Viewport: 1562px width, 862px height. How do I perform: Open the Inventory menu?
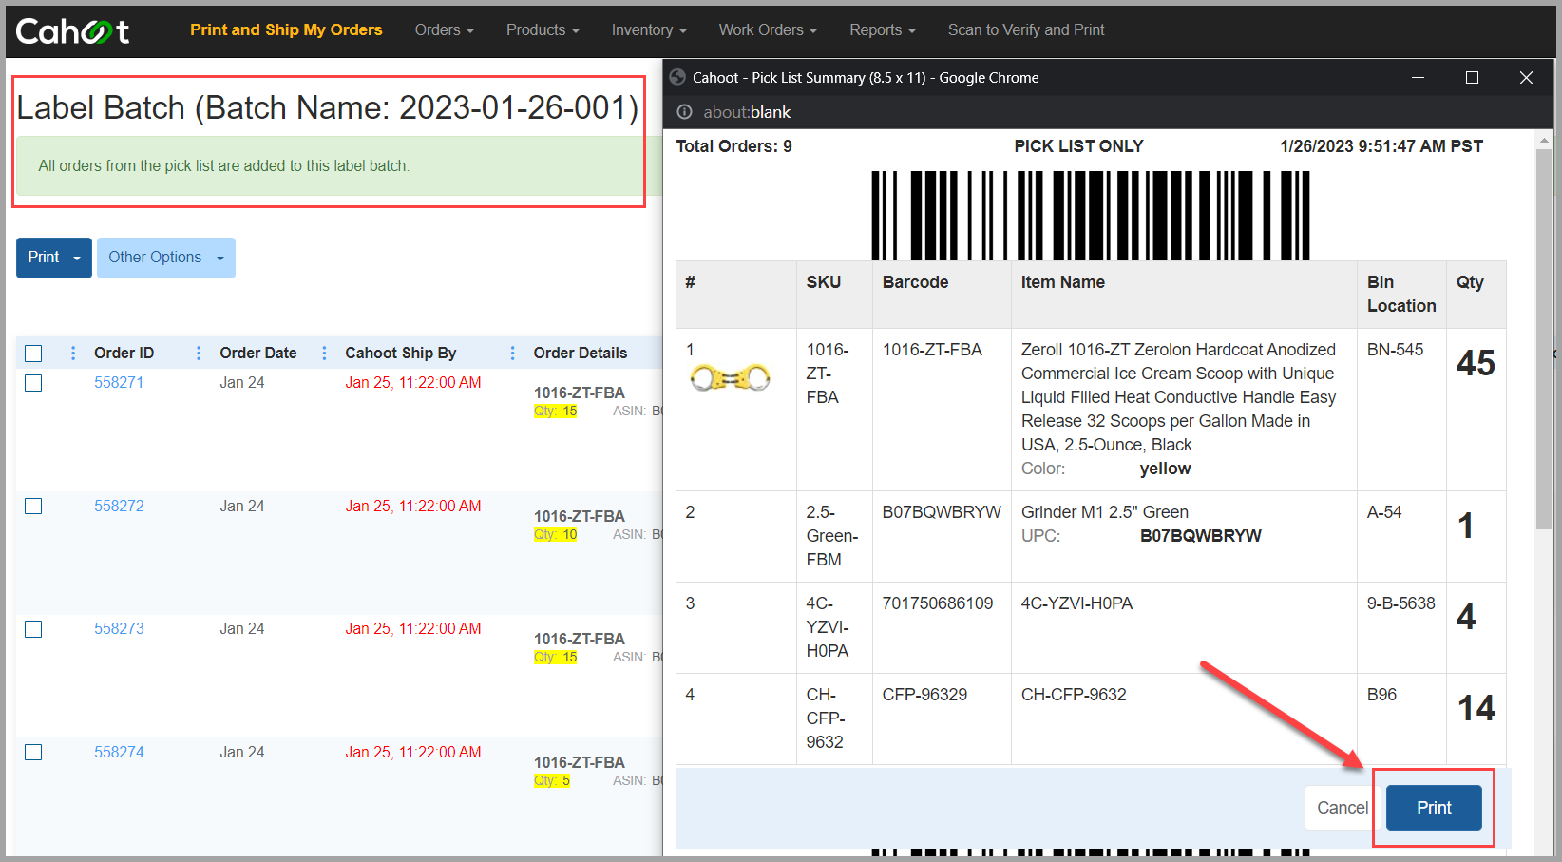tap(649, 30)
